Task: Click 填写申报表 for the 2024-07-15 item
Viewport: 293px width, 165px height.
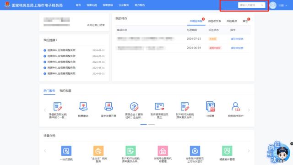Action: click(237, 39)
